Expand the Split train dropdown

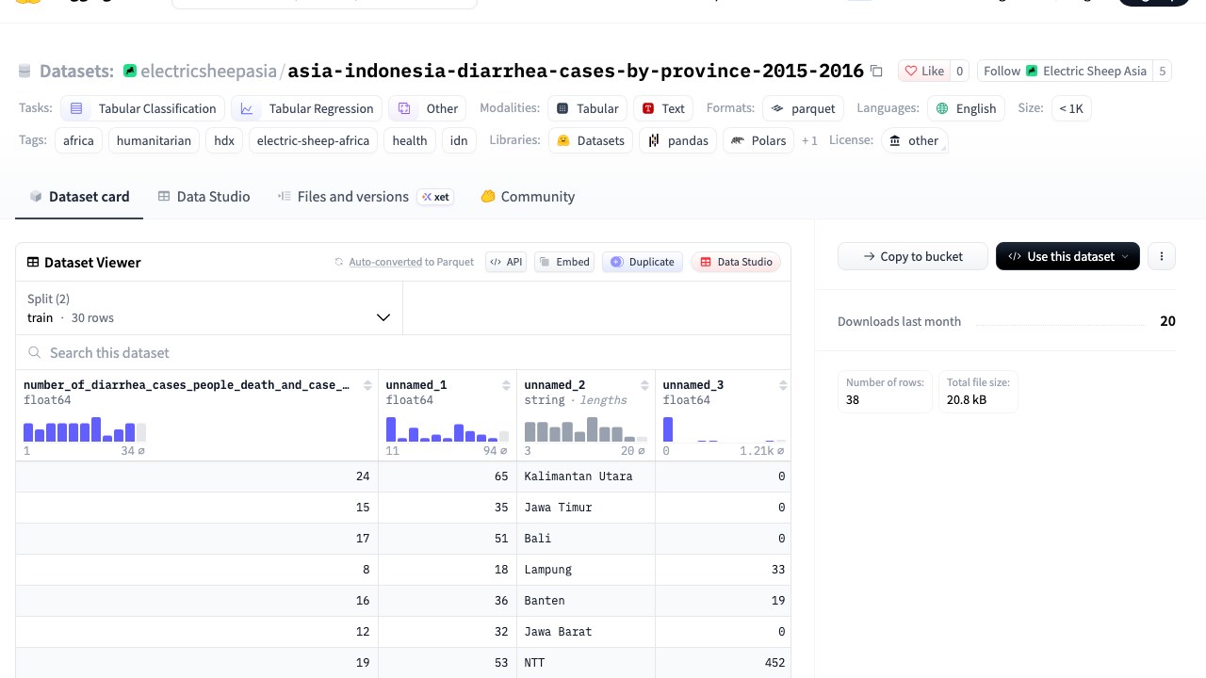tap(209, 308)
